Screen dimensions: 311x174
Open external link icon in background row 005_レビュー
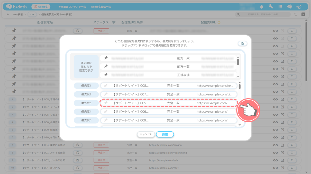point(282,115)
